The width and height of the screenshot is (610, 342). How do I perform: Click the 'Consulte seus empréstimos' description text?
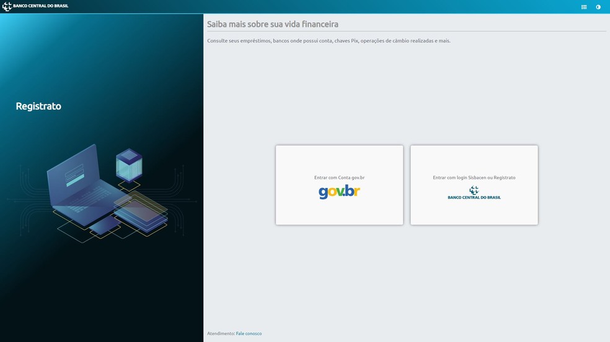pos(329,41)
